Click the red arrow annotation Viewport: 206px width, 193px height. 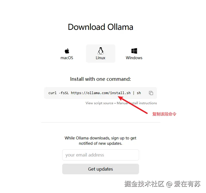133,105
